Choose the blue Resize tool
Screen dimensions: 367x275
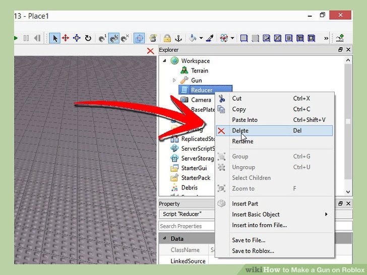tap(77, 38)
